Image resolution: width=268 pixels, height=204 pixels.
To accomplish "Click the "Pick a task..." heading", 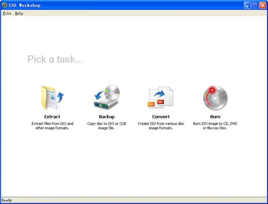I will click(55, 59).
